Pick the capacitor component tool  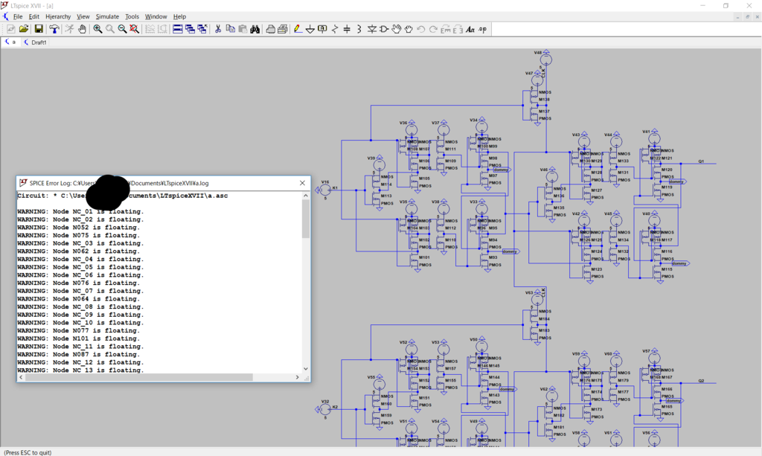click(x=347, y=29)
